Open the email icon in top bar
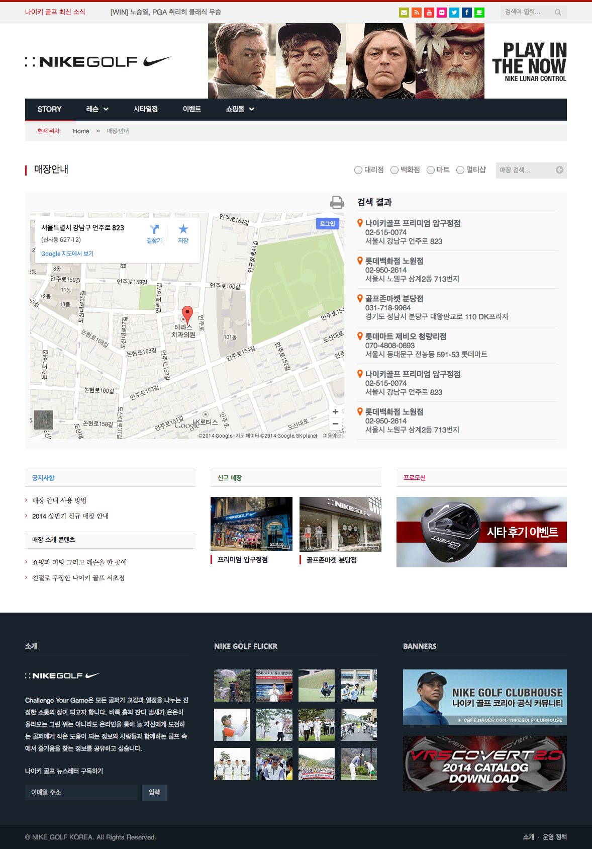 coord(404,13)
